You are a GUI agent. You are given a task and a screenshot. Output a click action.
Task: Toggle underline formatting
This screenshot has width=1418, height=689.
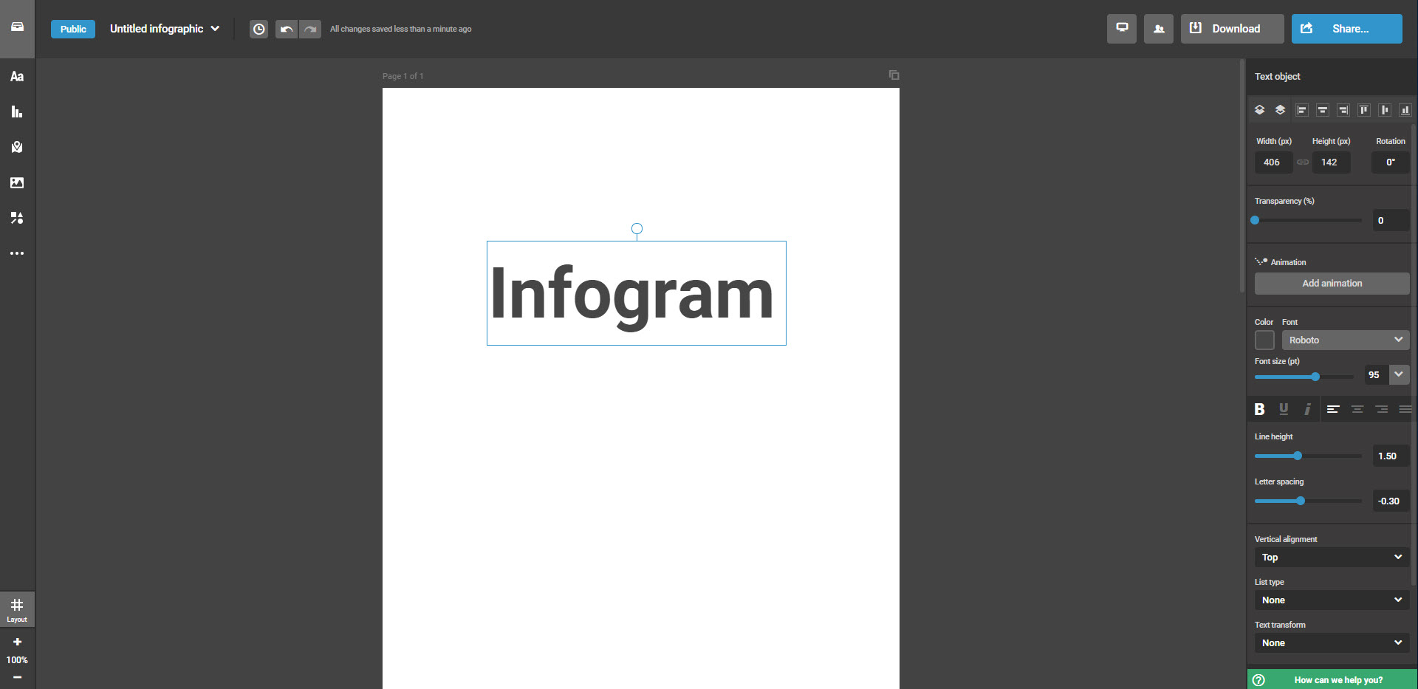(x=1284, y=409)
